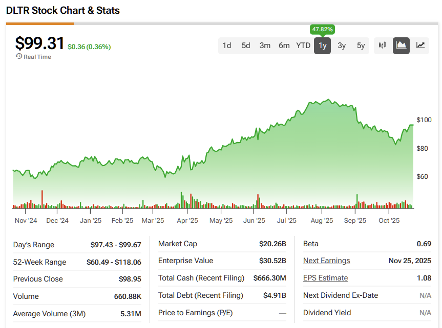Switch to candlestick chart view

pos(382,45)
